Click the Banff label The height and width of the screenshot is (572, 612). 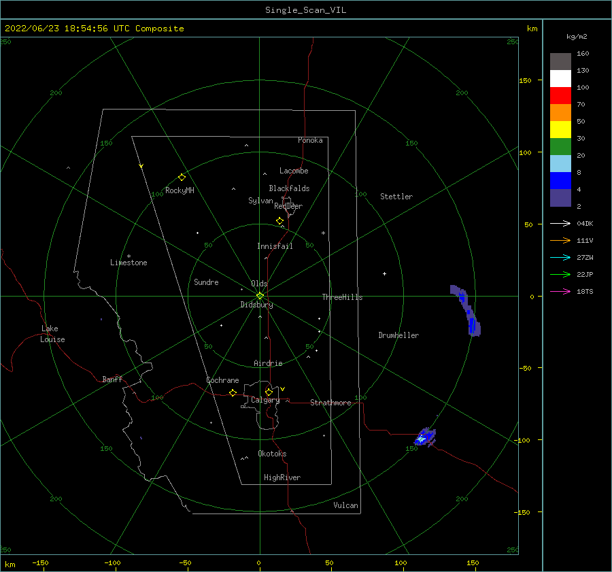112,380
